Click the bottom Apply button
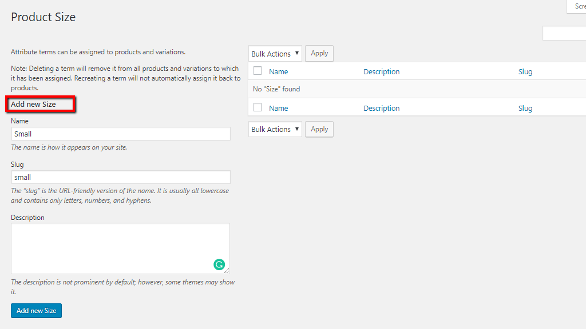Screen dimensions: 586x329 (x=319, y=129)
